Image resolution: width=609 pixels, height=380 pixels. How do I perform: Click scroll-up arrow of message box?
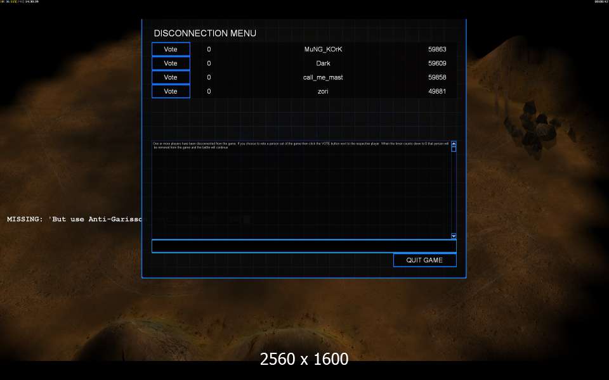coord(454,144)
